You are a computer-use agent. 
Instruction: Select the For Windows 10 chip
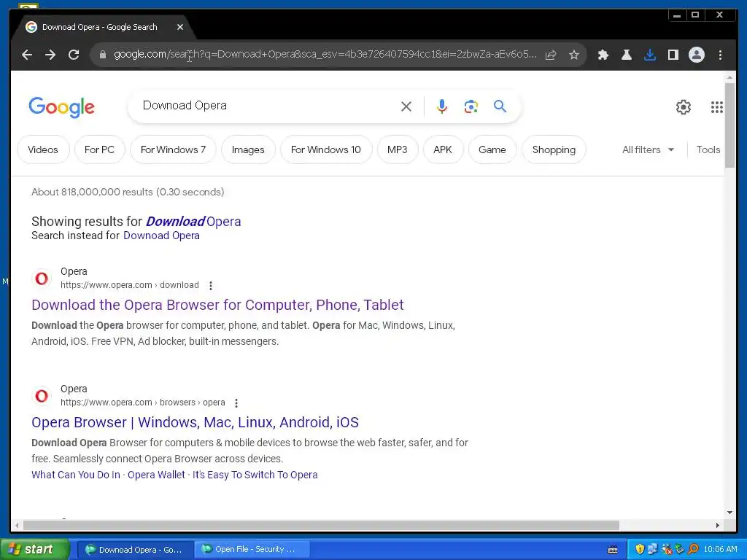(326, 149)
